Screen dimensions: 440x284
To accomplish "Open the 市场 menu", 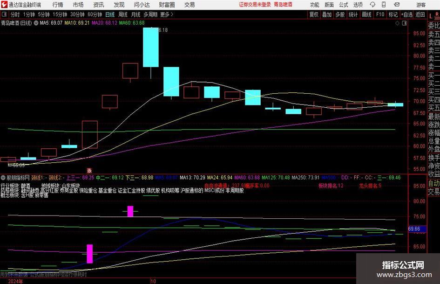I will pyautogui.click(x=78, y=5).
